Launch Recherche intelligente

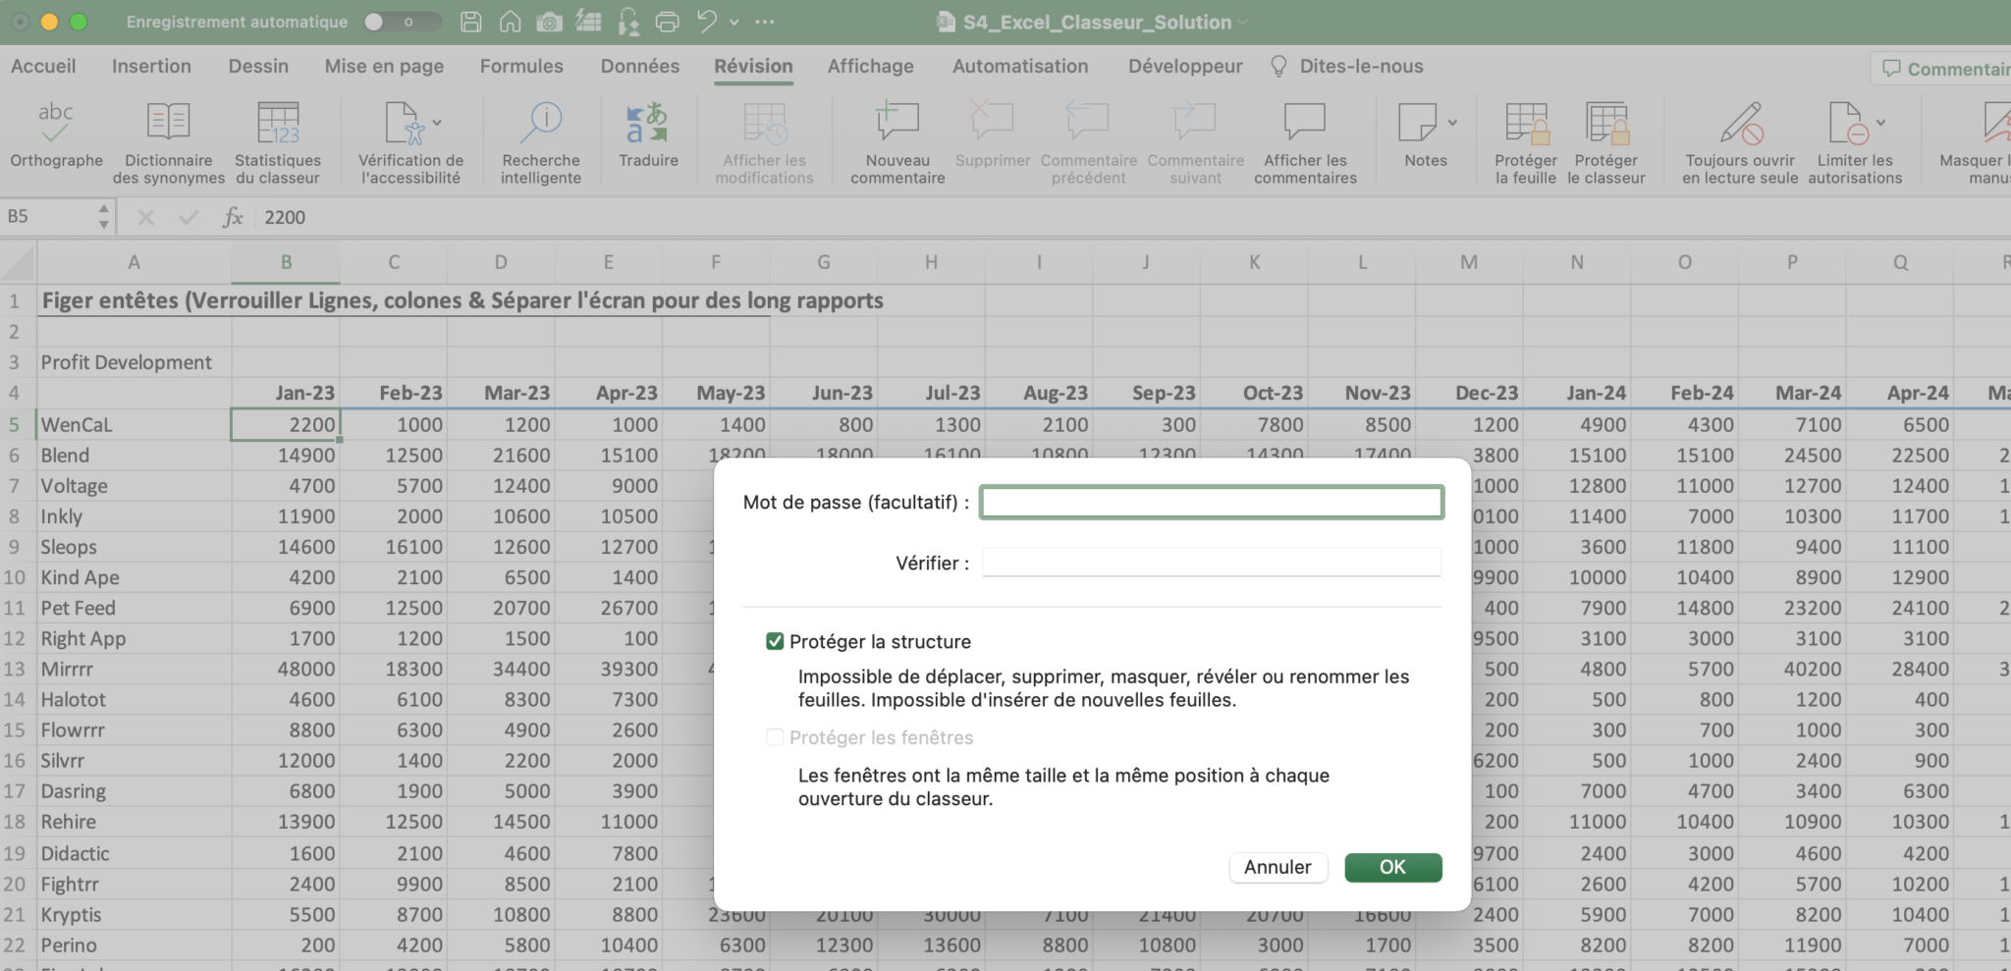[x=541, y=137]
